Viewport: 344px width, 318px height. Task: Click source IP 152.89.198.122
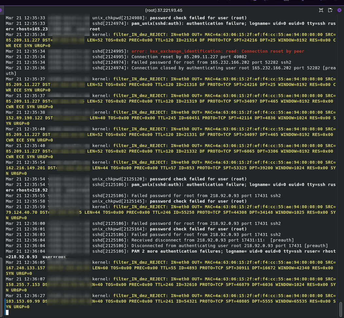pyautogui.click(x=24, y=118)
